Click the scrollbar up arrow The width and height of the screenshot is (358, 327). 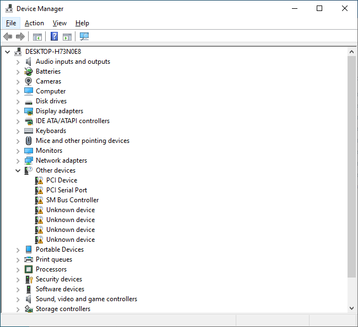pos(351,52)
